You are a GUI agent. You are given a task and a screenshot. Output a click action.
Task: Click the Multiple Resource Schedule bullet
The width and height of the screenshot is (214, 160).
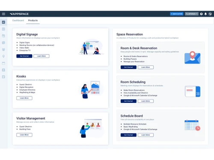135,124
